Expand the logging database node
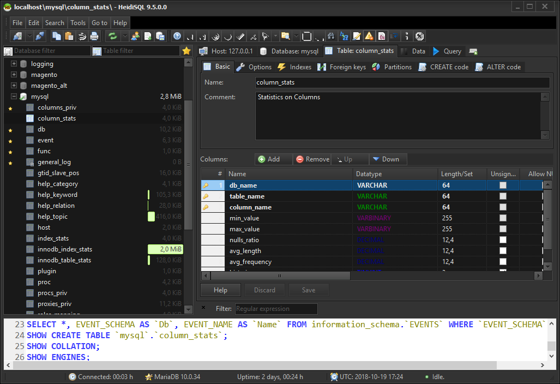560x384 pixels. pos(14,64)
